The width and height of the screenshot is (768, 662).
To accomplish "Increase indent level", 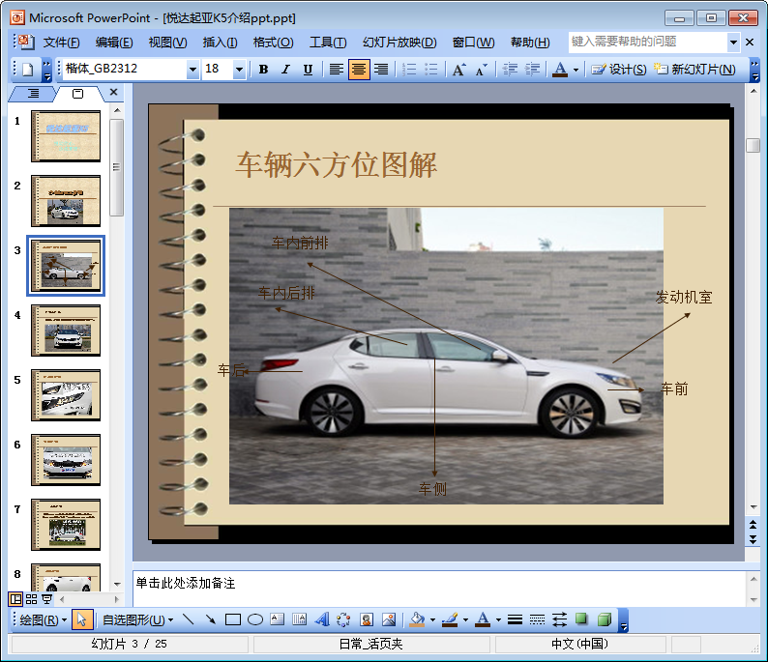I will point(532,70).
